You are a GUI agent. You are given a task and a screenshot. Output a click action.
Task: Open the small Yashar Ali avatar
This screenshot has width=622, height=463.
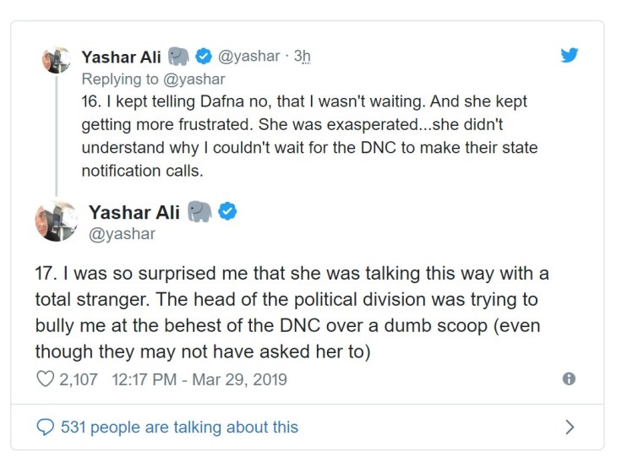pyautogui.click(x=56, y=63)
